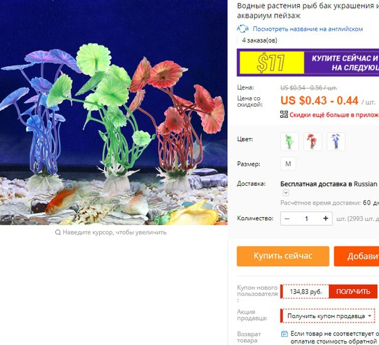Click the $11 promotional banner

pyautogui.click(x=308, y=63)
